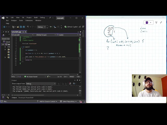This screenshot has height=125, width=167.
Task: Click the GitHub Copilot button
Action: (71, 27)
